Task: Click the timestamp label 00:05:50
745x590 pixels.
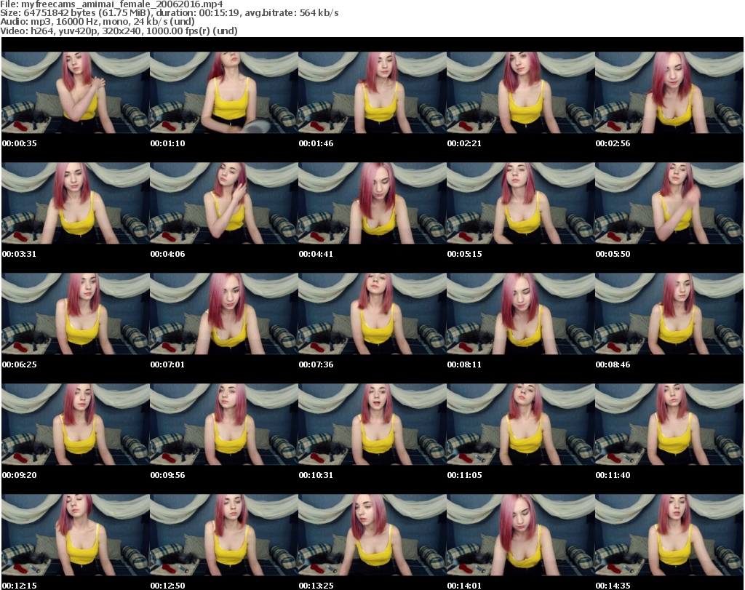Action: pos(613,254)
